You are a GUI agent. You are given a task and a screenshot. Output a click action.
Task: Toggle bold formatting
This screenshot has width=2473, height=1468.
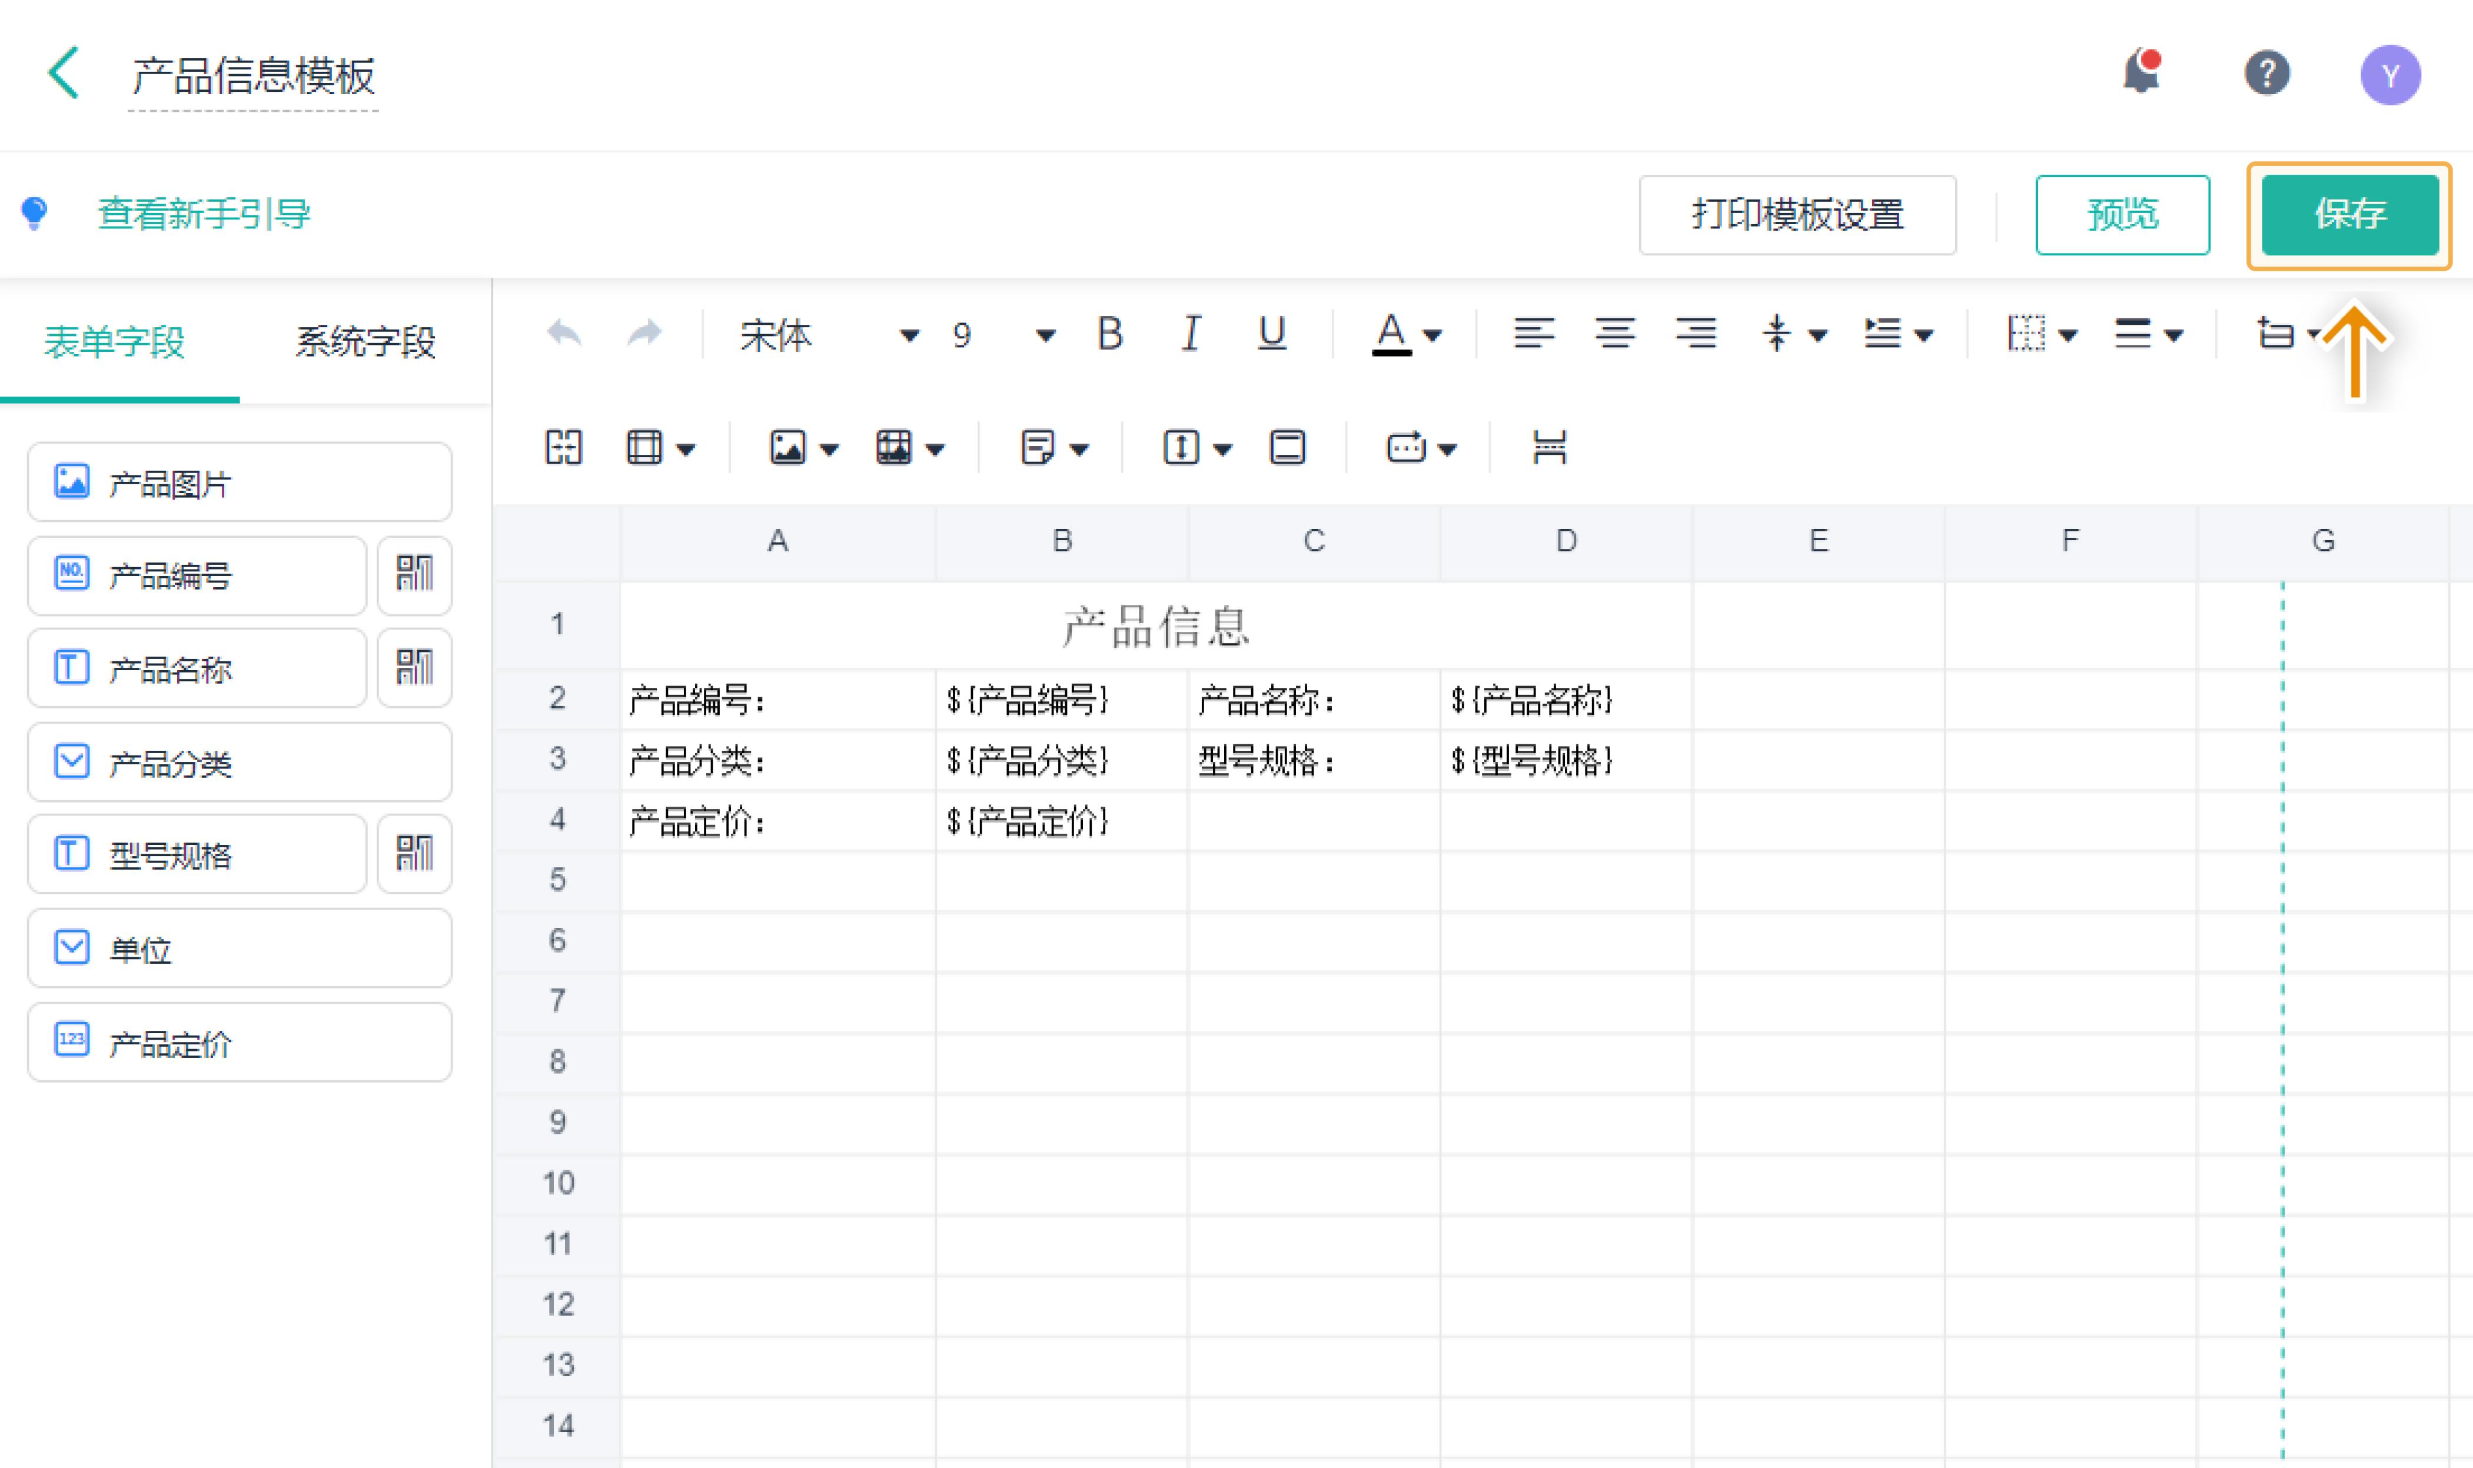(1110, 334)
